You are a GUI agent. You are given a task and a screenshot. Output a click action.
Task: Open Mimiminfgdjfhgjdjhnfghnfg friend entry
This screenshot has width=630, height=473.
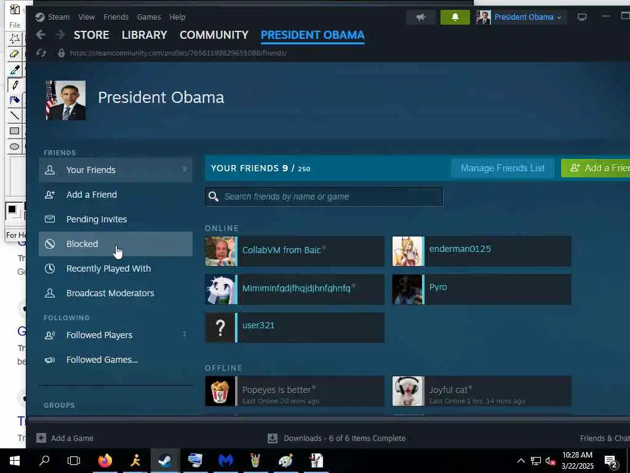coord(295,289)
